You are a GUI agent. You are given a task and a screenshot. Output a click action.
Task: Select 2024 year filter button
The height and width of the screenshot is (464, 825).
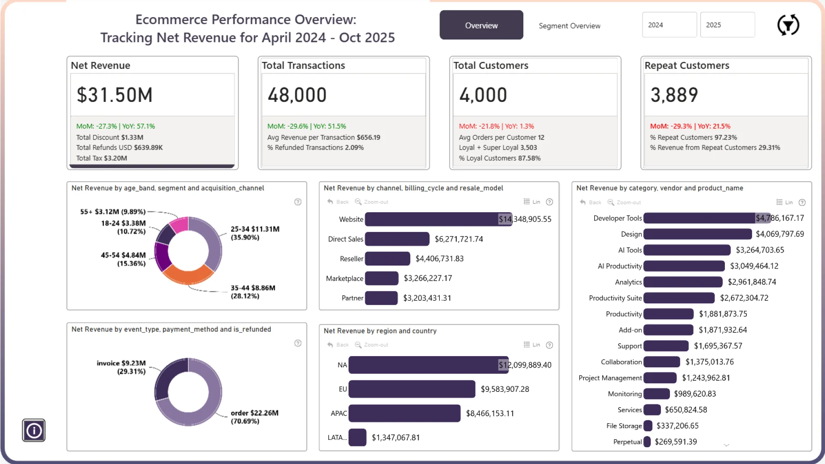click(x=669, y=25)
